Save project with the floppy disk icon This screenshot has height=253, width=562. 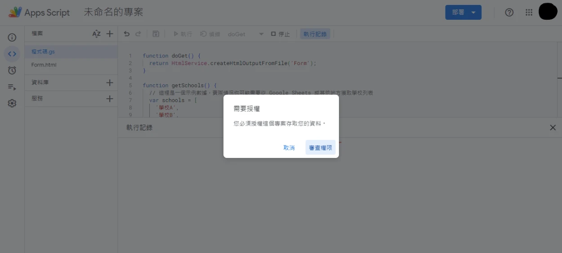pyautogui.click(x=156, y=34)
